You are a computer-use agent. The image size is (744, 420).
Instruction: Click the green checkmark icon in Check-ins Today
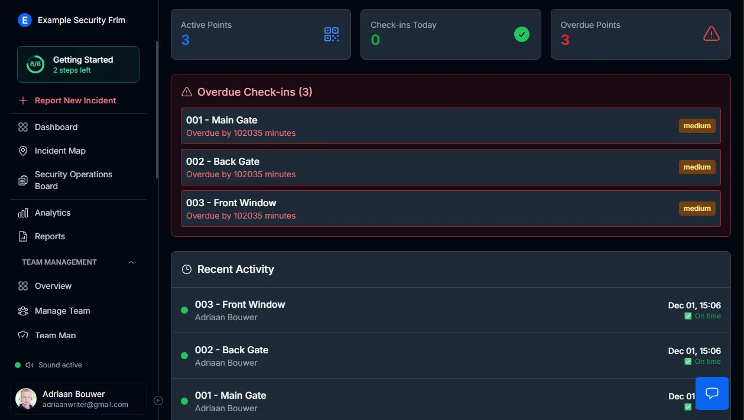click(x=522, y=34)
